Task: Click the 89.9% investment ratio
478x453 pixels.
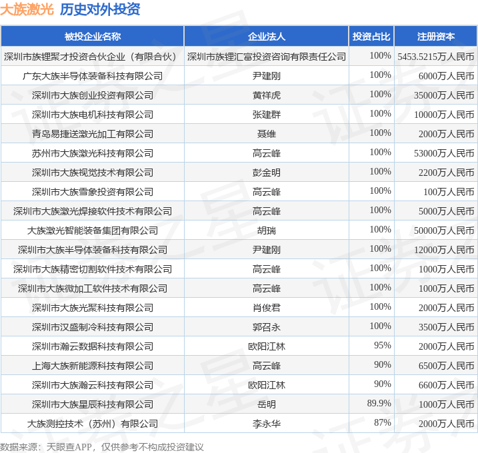Action: point(379,404)
